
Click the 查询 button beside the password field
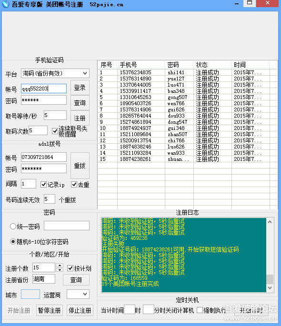(80, 103)
